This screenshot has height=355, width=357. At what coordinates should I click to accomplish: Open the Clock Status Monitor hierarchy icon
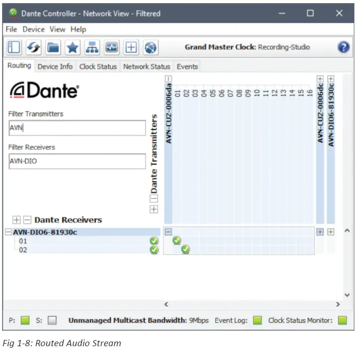pos(92,48)
